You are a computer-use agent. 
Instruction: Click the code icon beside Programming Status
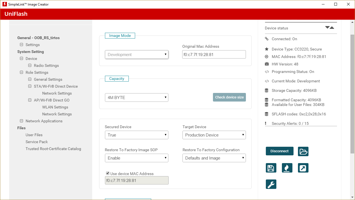click(x=267, y=72)
